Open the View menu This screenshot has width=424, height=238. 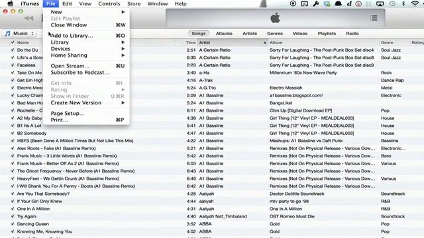(x=85, y=3)
